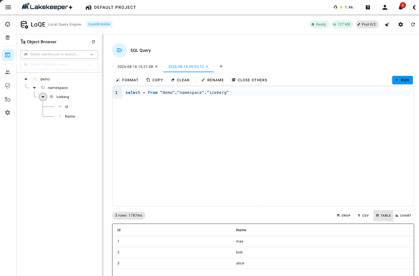This screenshot has width=419, height=276.
Task: Click the Object Browser panel divider
Action: pyautogui.click(x=103, y=155)
